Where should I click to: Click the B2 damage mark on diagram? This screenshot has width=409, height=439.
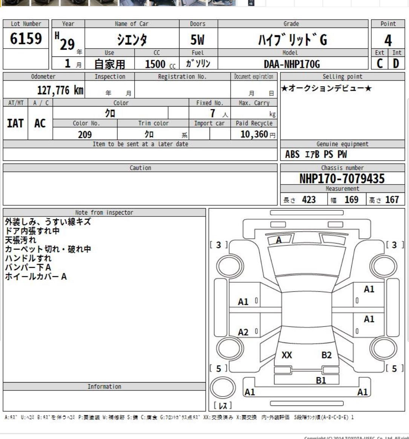[326, 355]
